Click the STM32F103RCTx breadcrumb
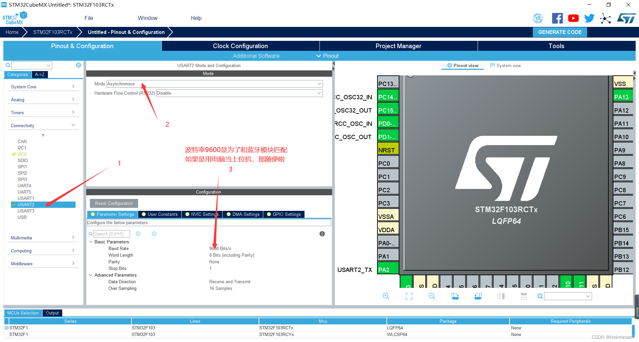The height and width of the screenshot is (342, 639). [53, 32]
